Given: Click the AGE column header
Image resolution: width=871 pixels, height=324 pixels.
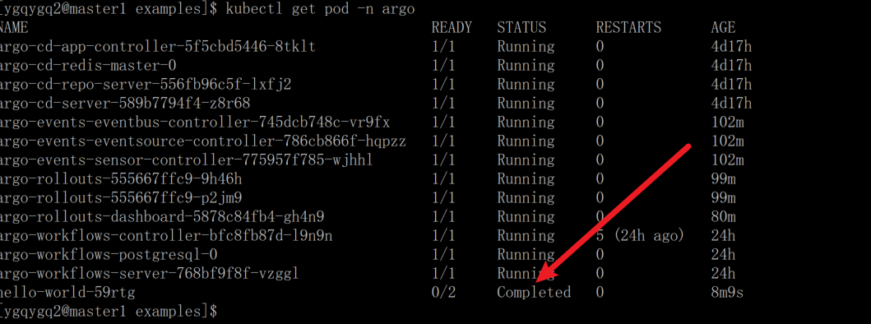Looking at the screenshot, I should point(723,27).
